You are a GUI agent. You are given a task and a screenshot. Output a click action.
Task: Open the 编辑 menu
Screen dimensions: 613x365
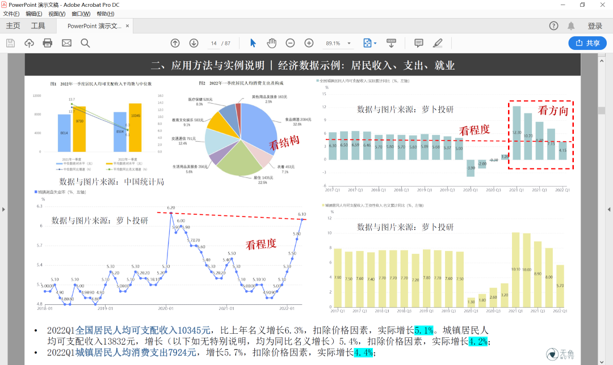(x=34, y=14)
